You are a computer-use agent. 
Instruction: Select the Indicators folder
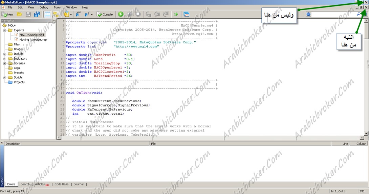pos(20,58)
